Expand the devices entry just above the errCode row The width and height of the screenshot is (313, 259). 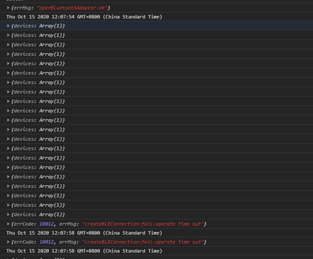[8, 214]
